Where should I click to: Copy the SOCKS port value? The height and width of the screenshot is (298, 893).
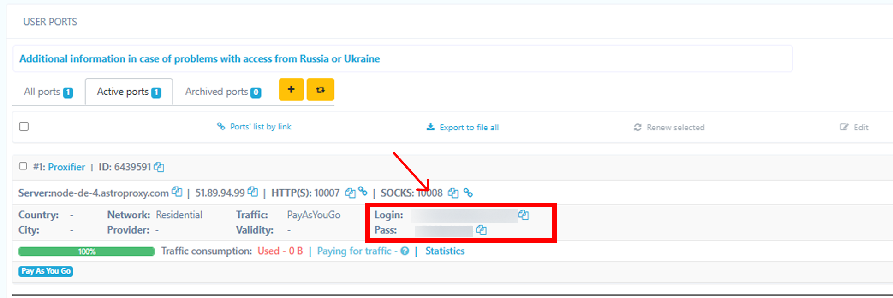pos(453,193)
